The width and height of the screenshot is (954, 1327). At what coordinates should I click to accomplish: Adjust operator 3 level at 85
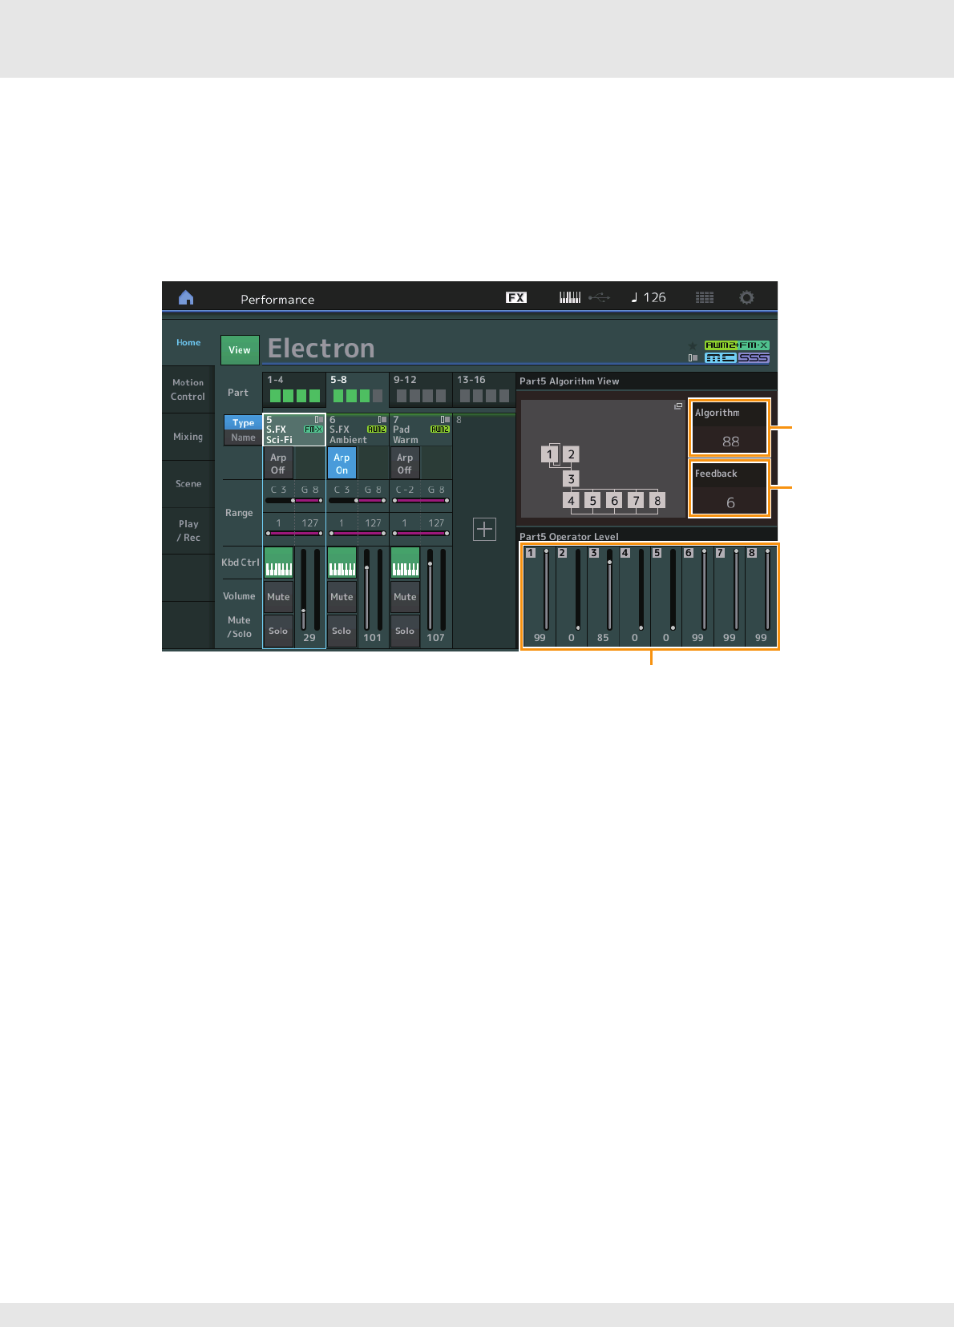point(609,590)
